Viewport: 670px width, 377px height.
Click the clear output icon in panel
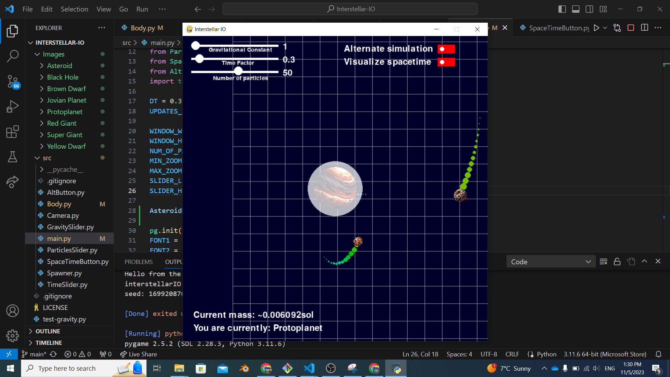click(x=603, y=261)
